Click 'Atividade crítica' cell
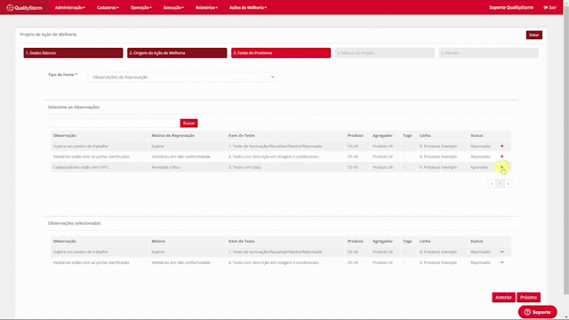569x320 pixels. (x=165, y=167)
